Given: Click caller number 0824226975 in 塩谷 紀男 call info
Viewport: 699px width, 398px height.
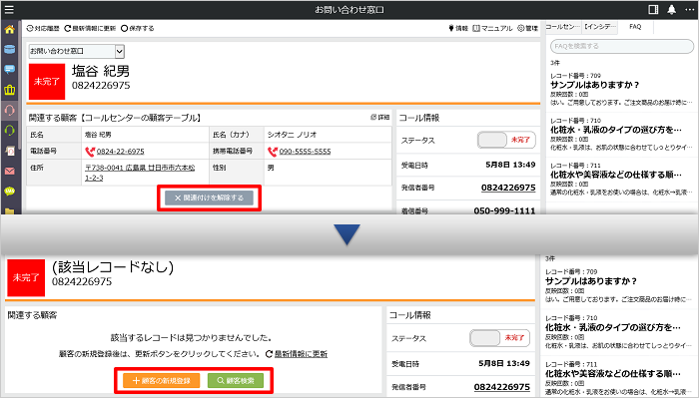Looking at the screenshot, I should (x=508, y=188).
